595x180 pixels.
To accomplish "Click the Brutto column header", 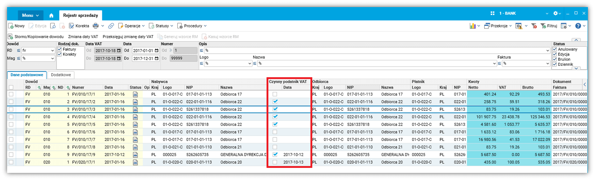I will point(536,87).
